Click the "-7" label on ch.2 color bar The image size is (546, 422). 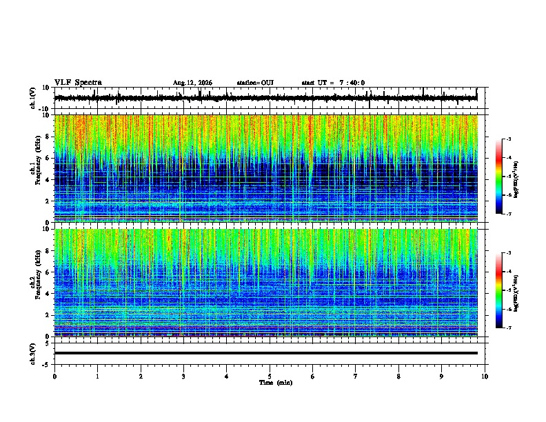pos(509,328)
